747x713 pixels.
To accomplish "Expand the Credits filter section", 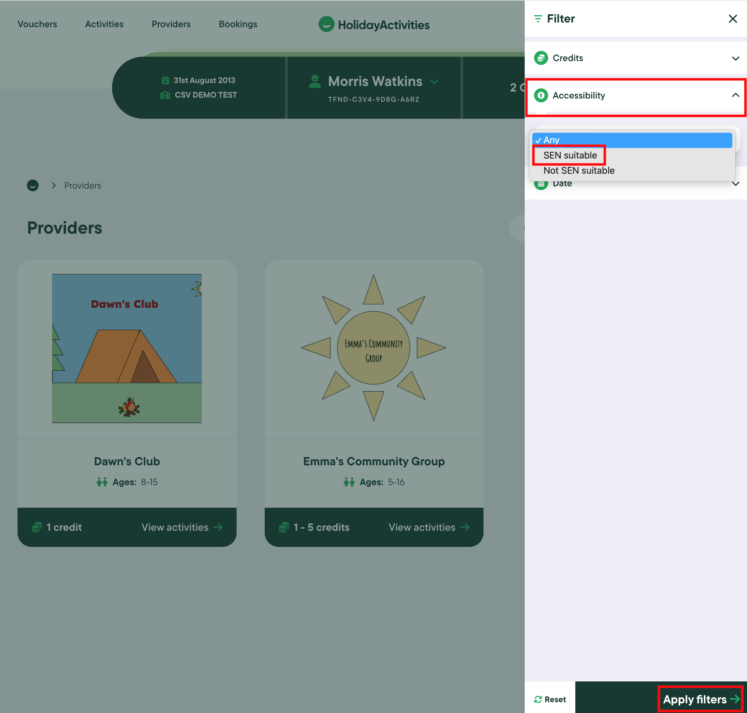I will (x=735, y=58).
